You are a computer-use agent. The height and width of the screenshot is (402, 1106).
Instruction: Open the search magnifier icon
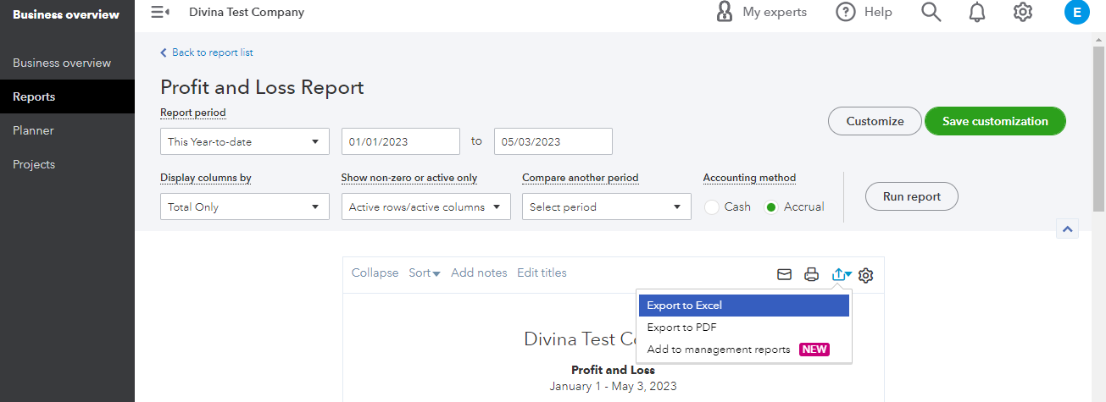[x=931, y=12]
